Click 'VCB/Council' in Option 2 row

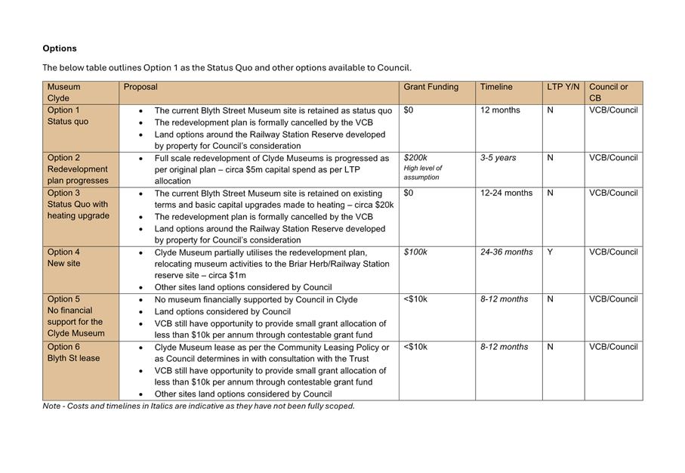[613, 158]
